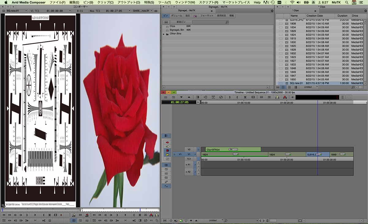This screenshot has width=368, height=224.
Task: Toggle the V1 record track selector
Action: pyautogui.click(x=189, y=154)
